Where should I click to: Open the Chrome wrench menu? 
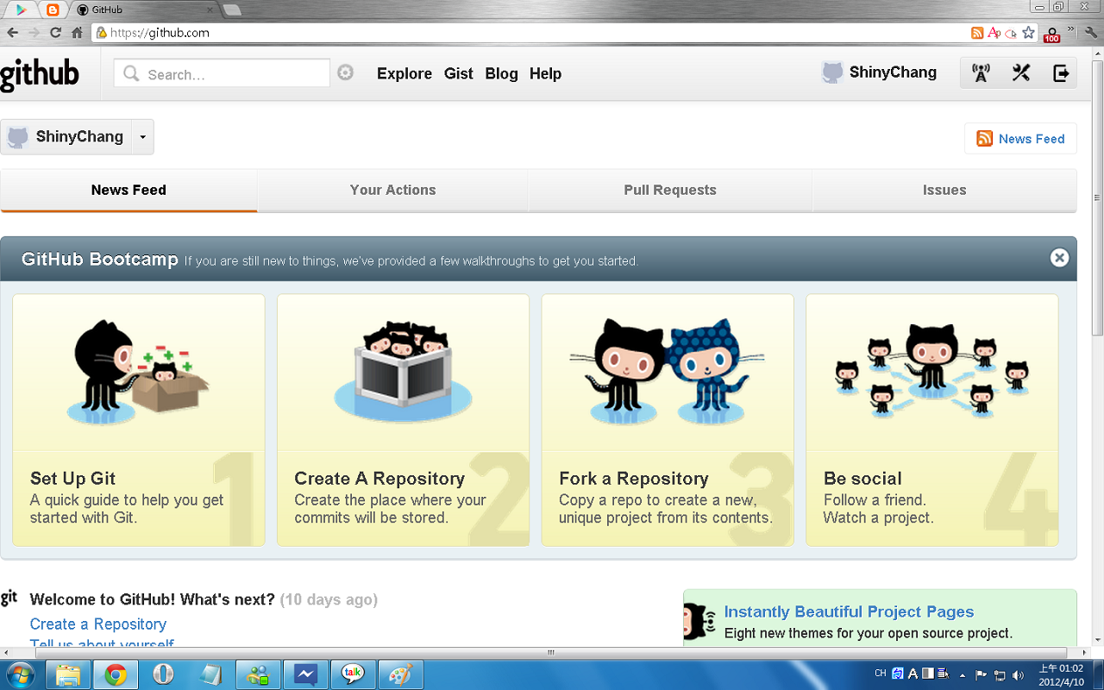click(1091, 33)
